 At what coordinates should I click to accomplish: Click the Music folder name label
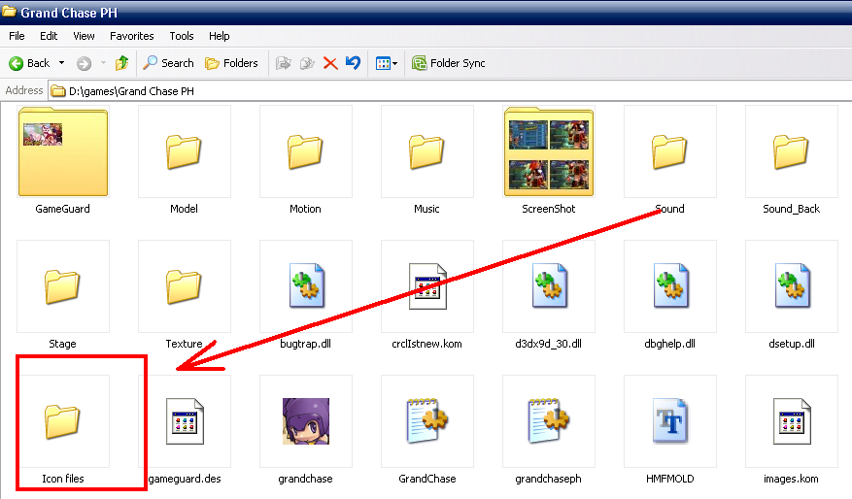point(426,209)
